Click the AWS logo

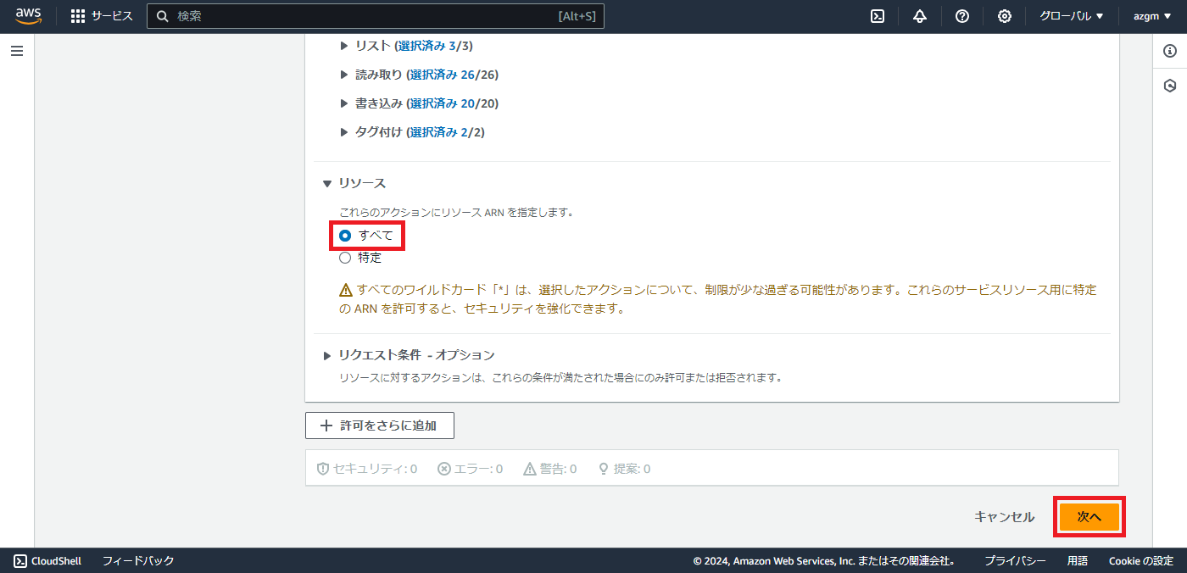pyautogui.click(x=28, y=15)
